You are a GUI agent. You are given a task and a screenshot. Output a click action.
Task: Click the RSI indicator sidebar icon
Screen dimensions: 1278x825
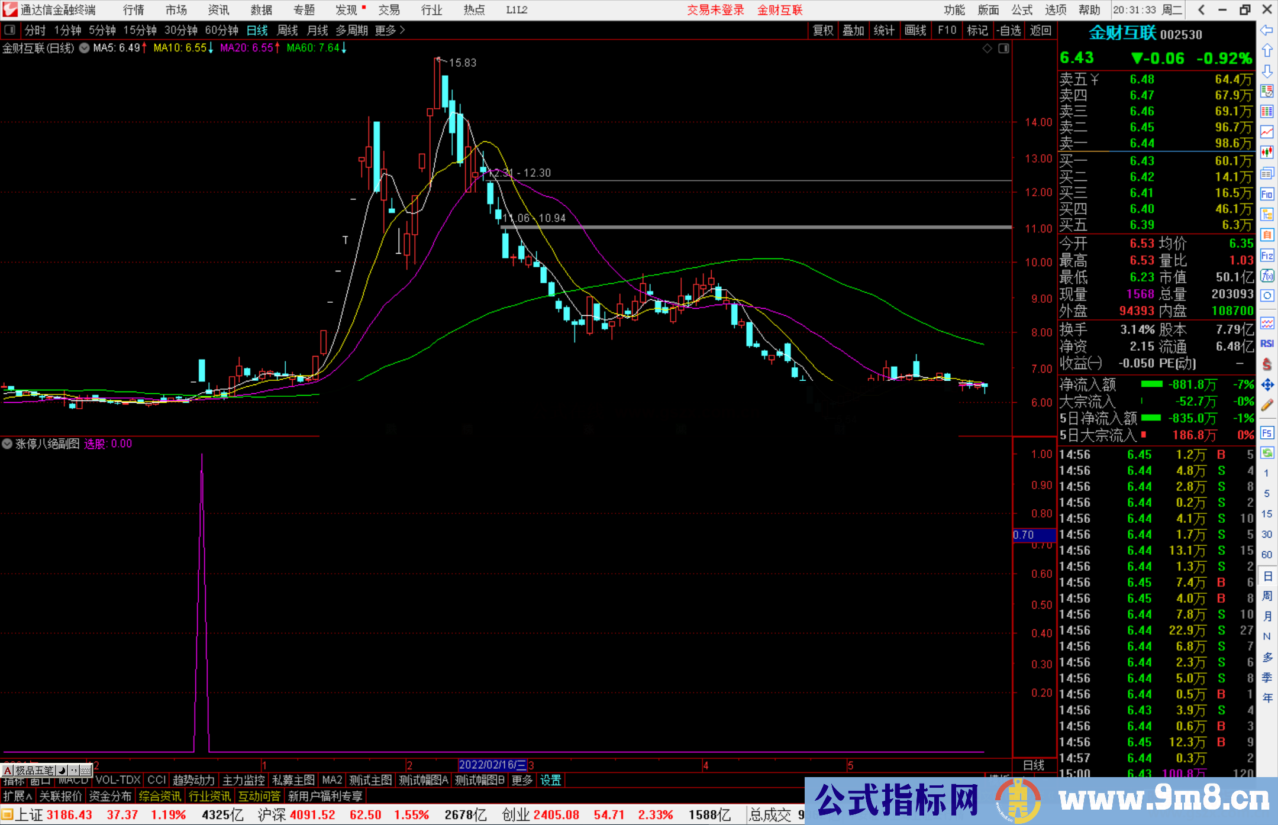click(x=1267, y=344)
